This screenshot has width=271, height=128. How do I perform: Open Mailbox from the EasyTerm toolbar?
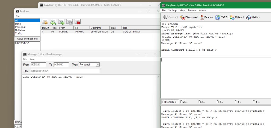click(x=253, y=17)
